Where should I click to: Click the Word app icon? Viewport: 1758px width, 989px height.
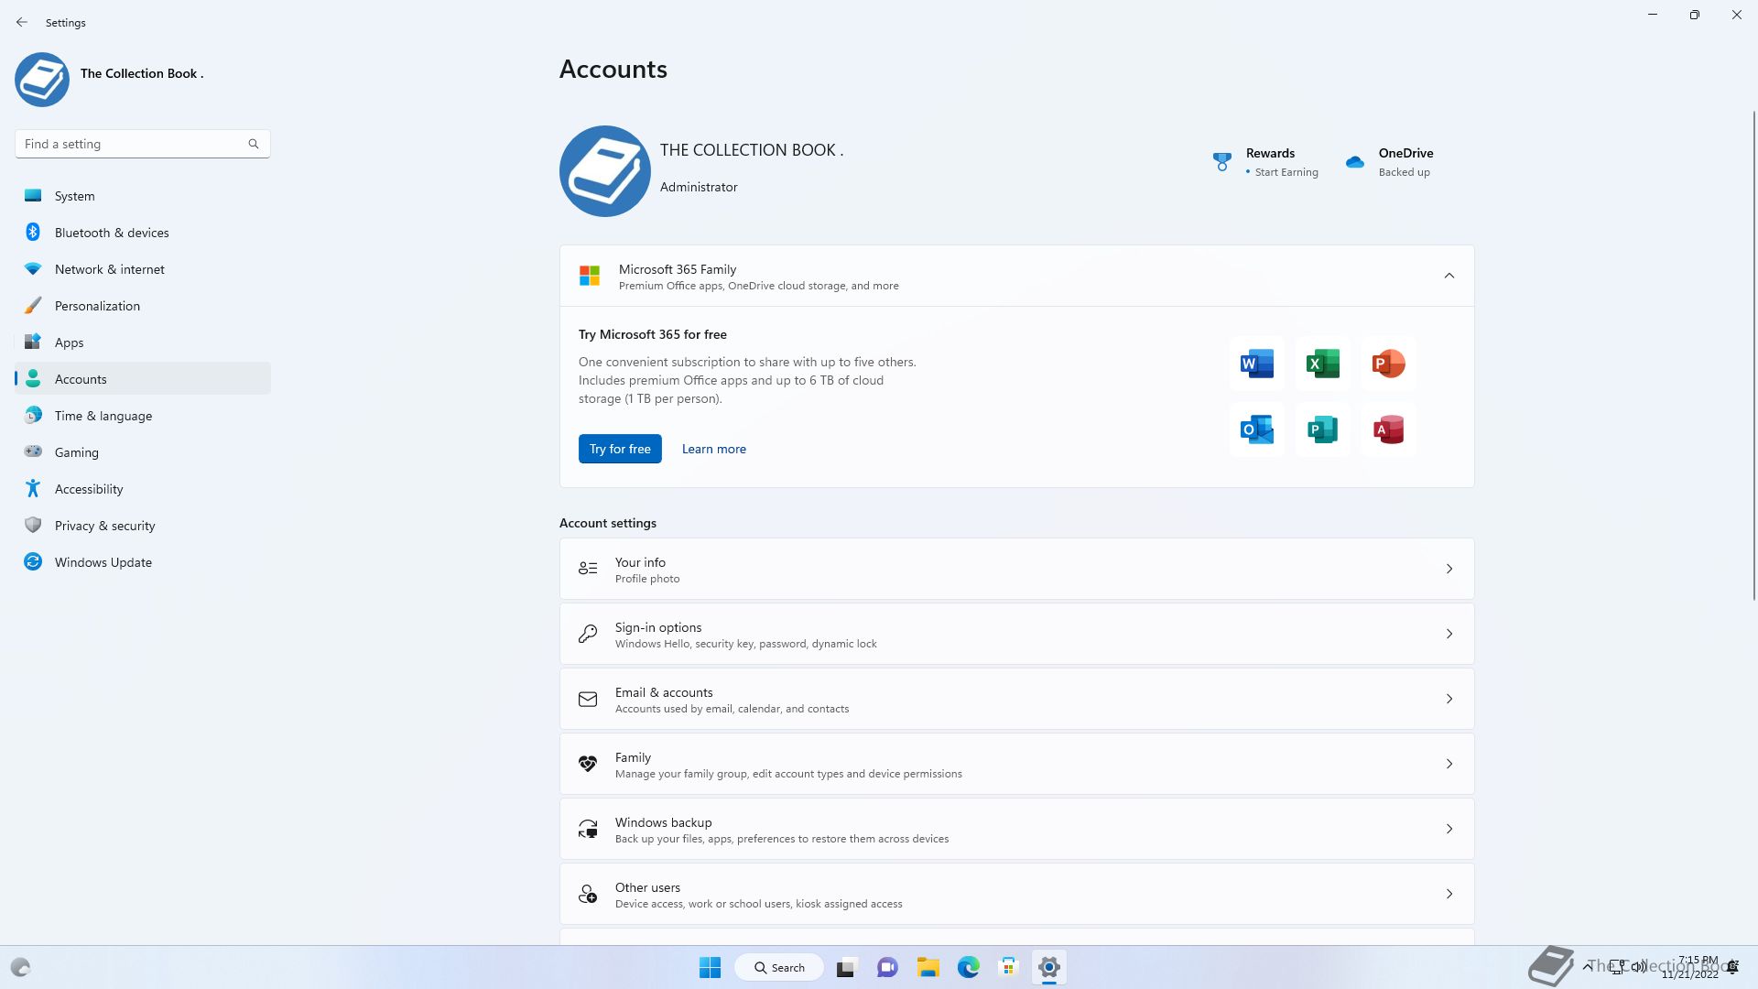tap(1256, 364)
